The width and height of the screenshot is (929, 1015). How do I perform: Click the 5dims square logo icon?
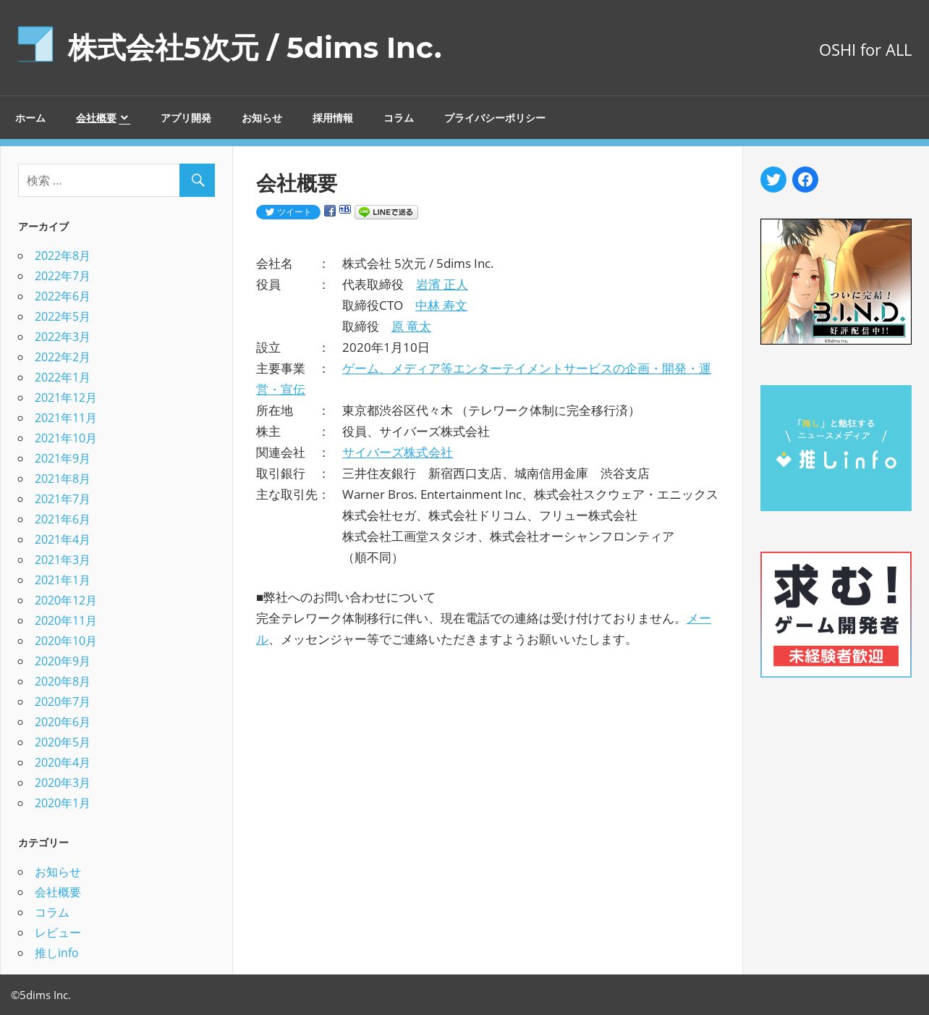pos(35,44)
